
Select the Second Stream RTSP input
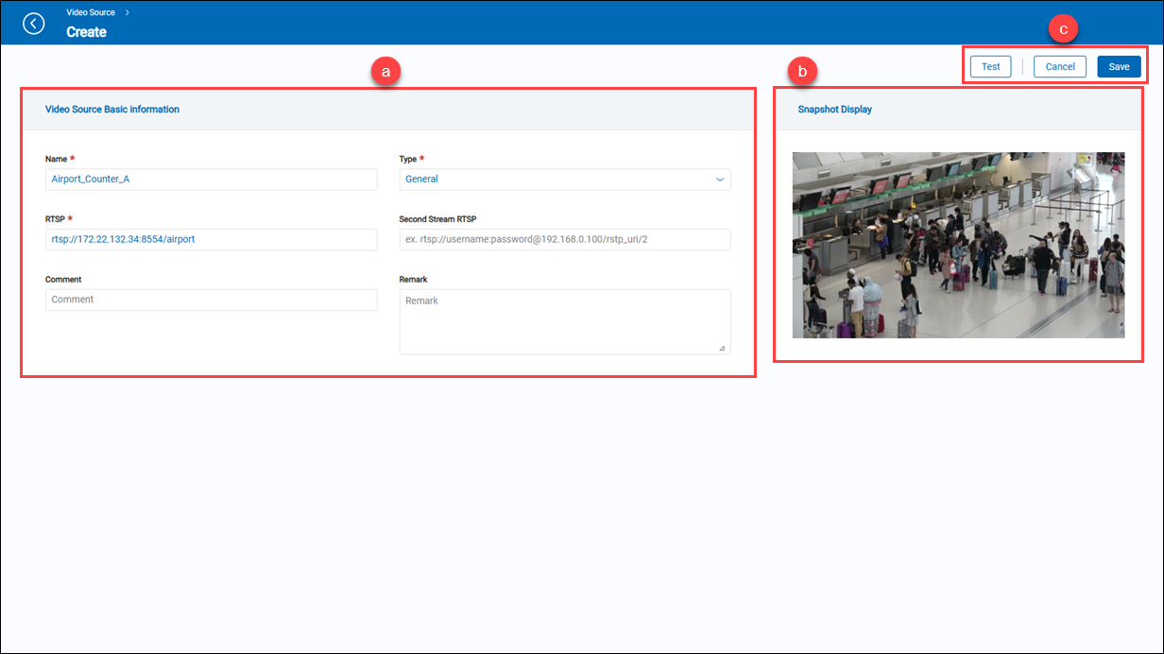[x=564, y=240]
